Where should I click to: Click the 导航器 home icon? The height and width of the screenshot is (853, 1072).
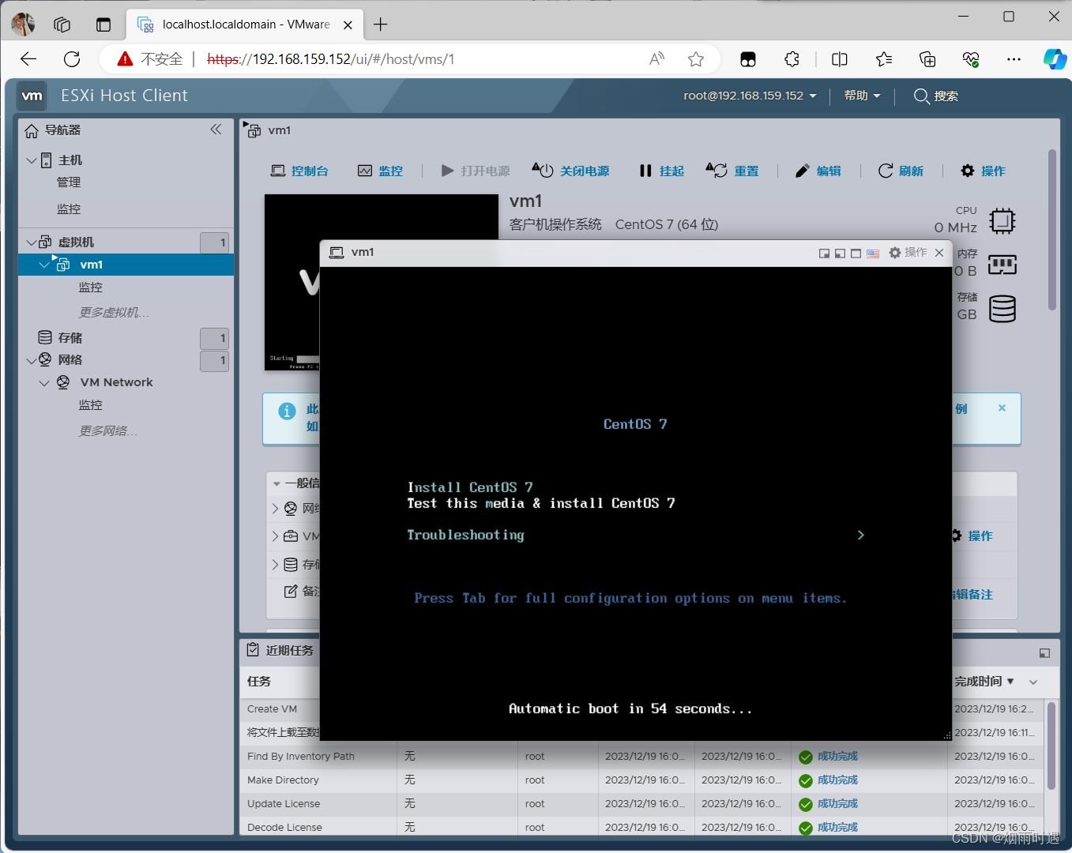coord(32,130)
